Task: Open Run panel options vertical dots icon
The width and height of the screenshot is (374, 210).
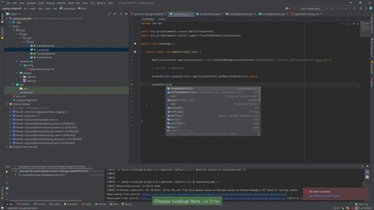Action: tap(362, 166)
